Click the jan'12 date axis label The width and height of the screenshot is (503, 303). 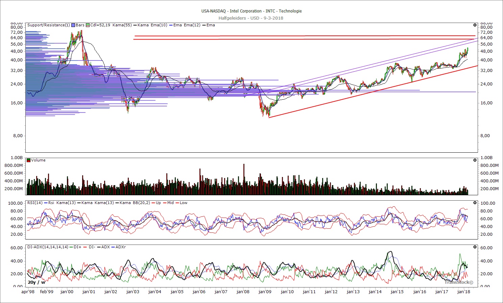331,292
